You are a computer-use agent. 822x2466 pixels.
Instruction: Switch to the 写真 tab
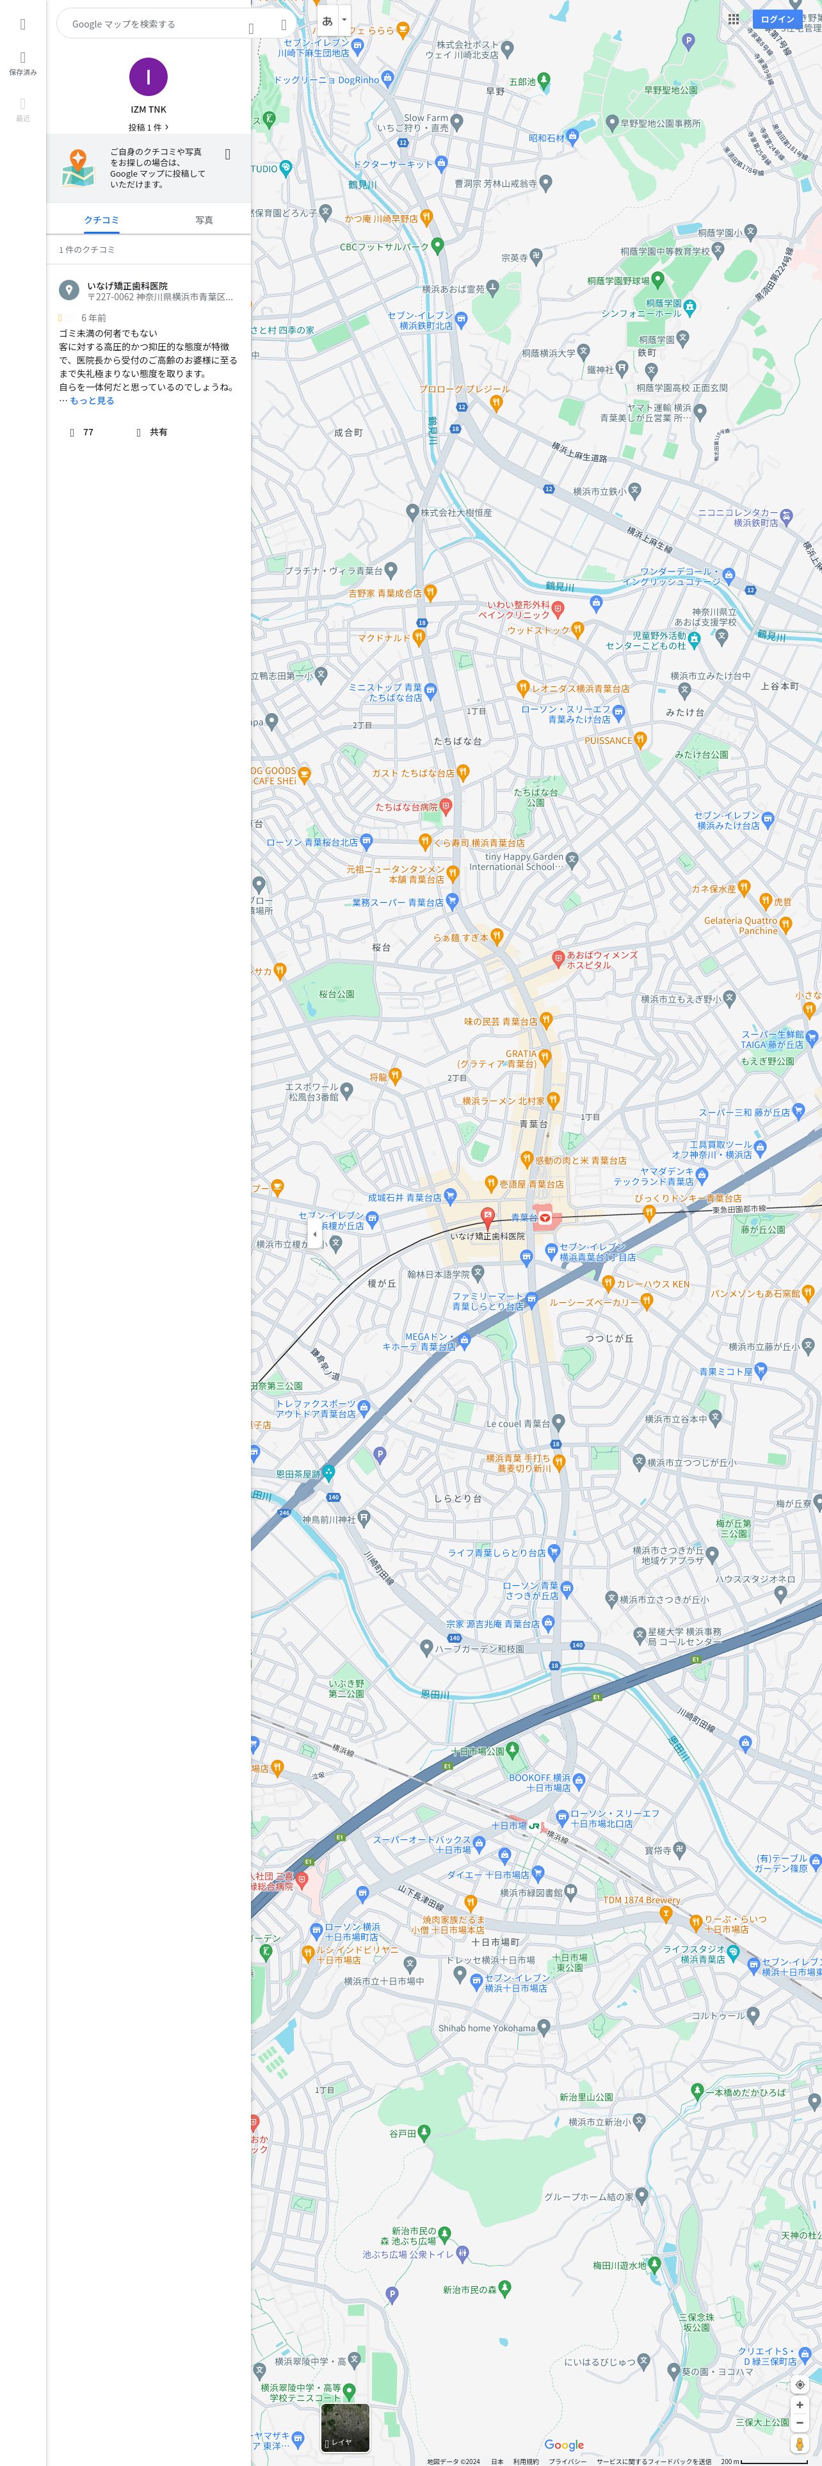coord(204,220)
